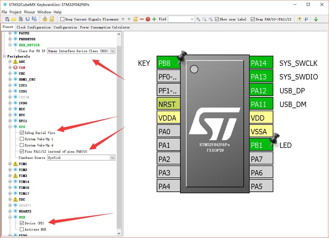Toggle Swap PA9/10->PA11/12 checkbox

253,19
